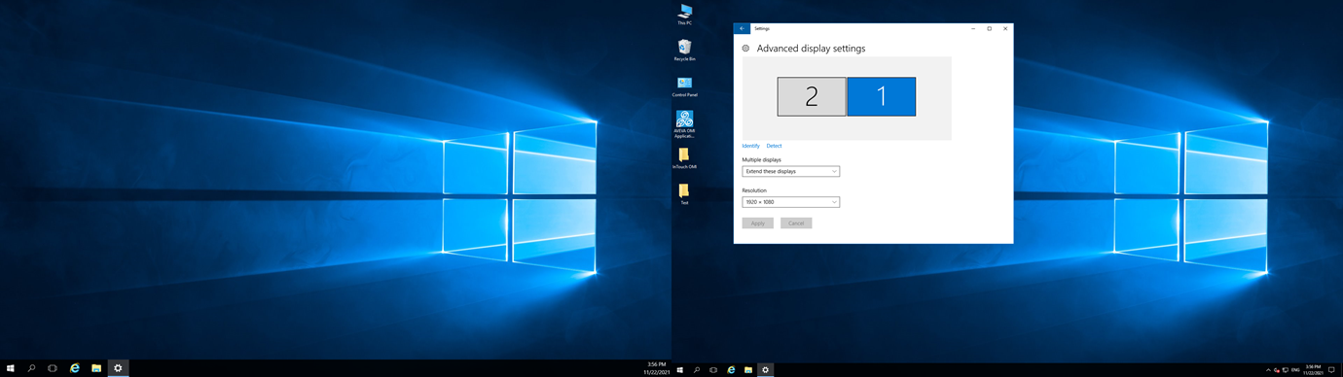Open Start menu on left monitor taskbar

[11, 369]
